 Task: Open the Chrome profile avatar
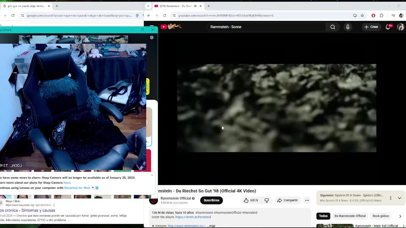click(401, 16)
